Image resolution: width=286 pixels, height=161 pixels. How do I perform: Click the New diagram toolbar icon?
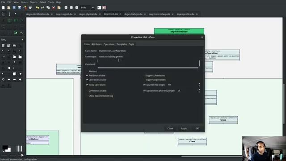[4, 8]
